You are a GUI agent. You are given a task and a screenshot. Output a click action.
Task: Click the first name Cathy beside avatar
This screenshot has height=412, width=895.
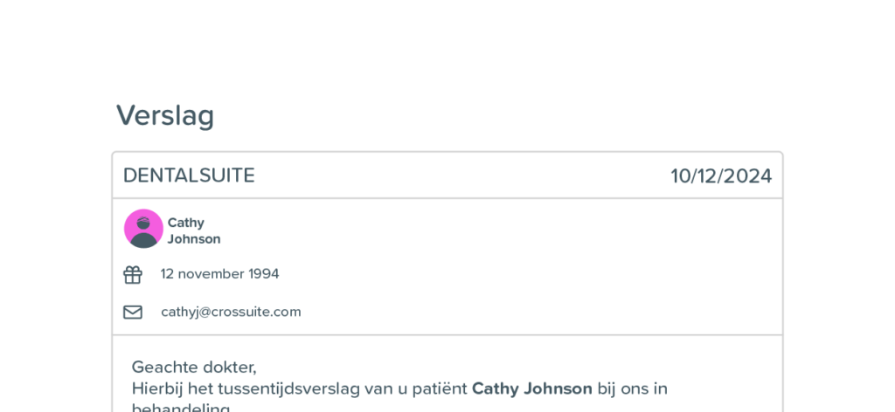(185, 223)
